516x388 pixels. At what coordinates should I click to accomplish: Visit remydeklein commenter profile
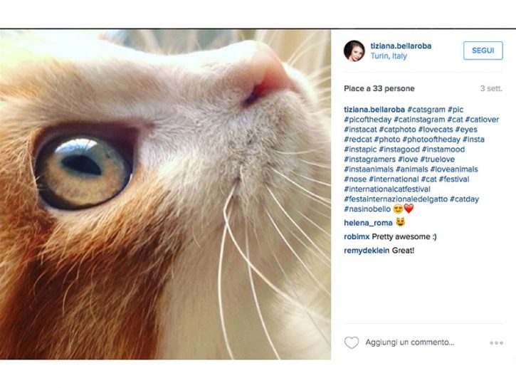pyautogui.click(x=367, y=251)
